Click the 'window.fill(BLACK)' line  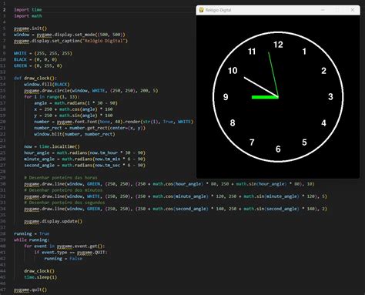tap(47, 84)
